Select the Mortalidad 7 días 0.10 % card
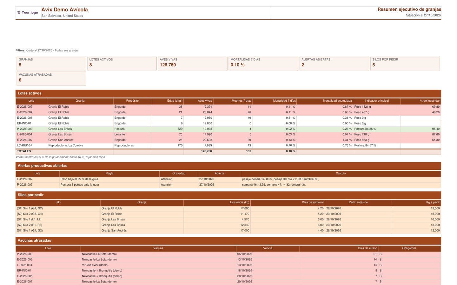This screenshot has width=457, height=285. 263,63
